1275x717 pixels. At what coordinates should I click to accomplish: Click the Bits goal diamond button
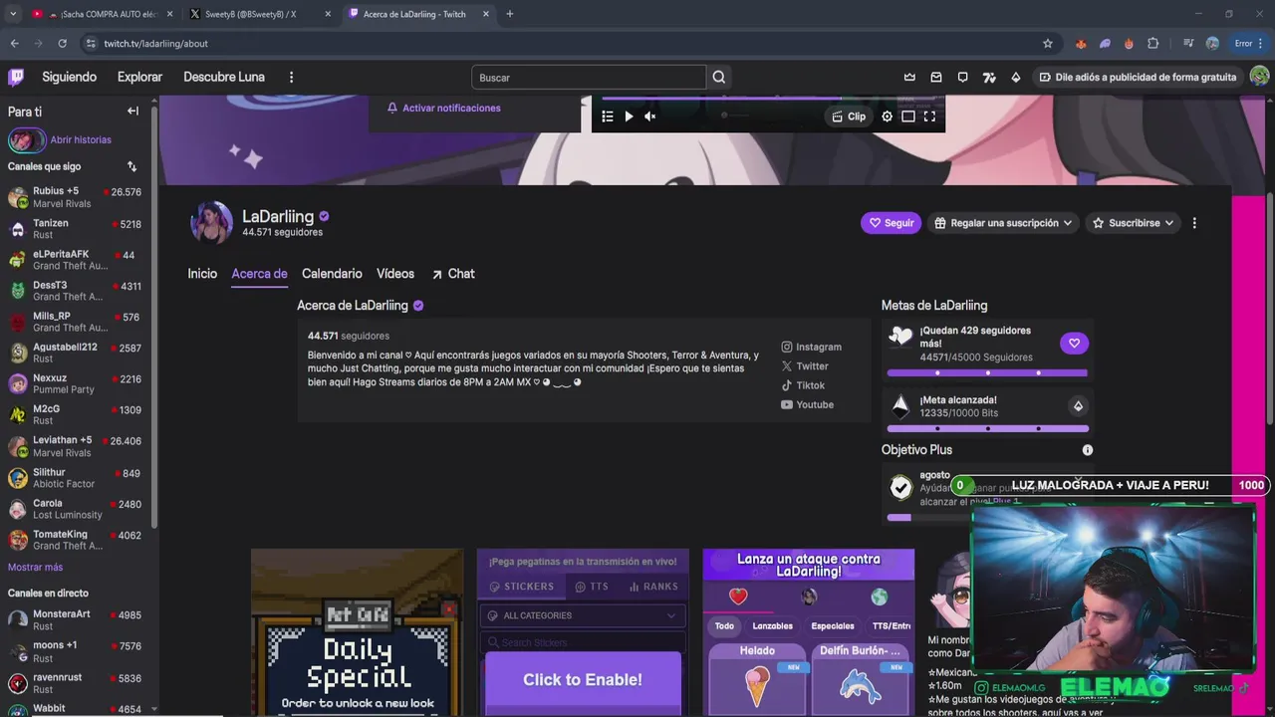[1078, 406]
